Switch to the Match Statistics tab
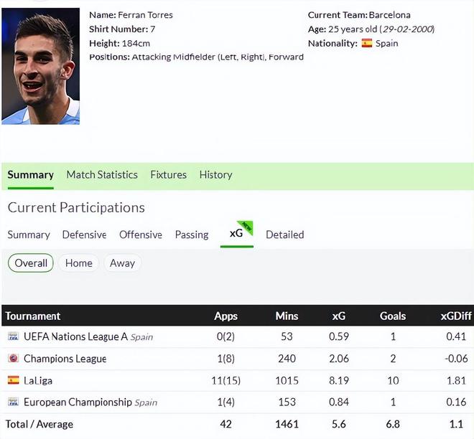 102,174
